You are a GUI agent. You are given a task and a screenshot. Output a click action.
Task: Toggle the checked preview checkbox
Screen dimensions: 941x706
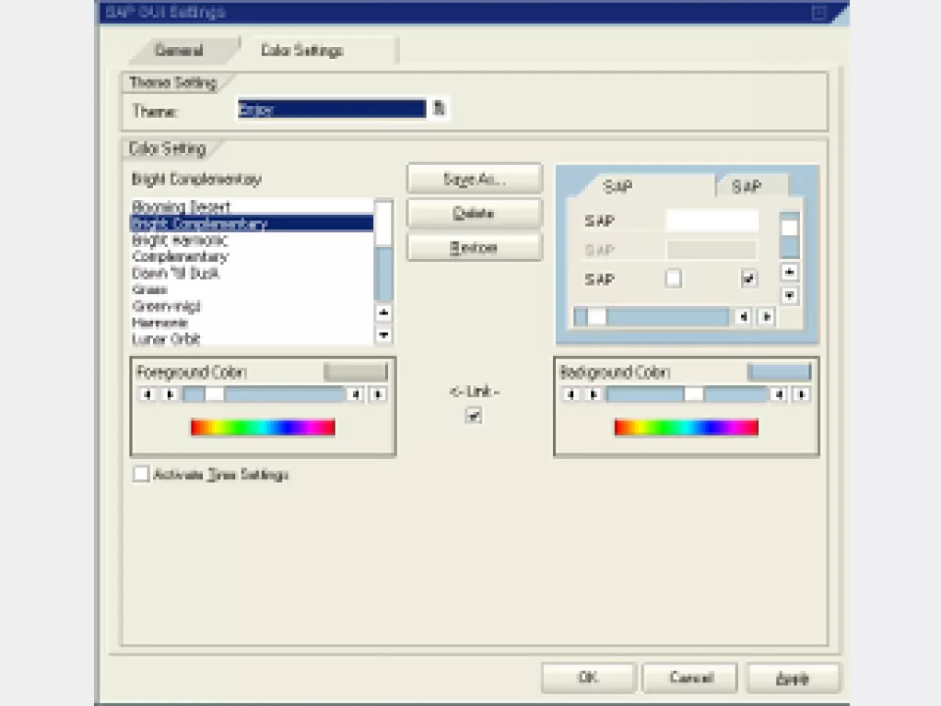pyautogui.click(x=750, y=278)
